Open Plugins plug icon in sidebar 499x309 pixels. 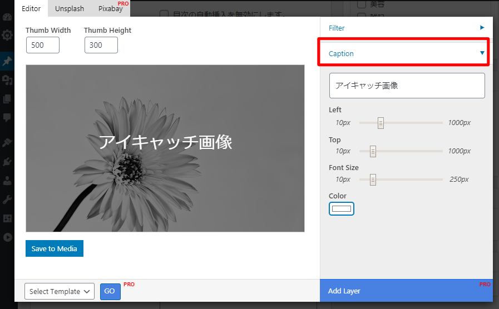point(7,162)
